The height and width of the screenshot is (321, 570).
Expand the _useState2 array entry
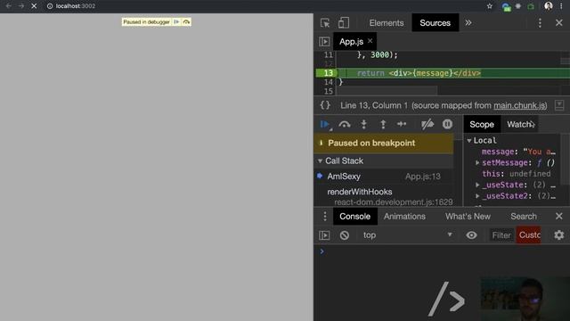[x=477, y=196]
